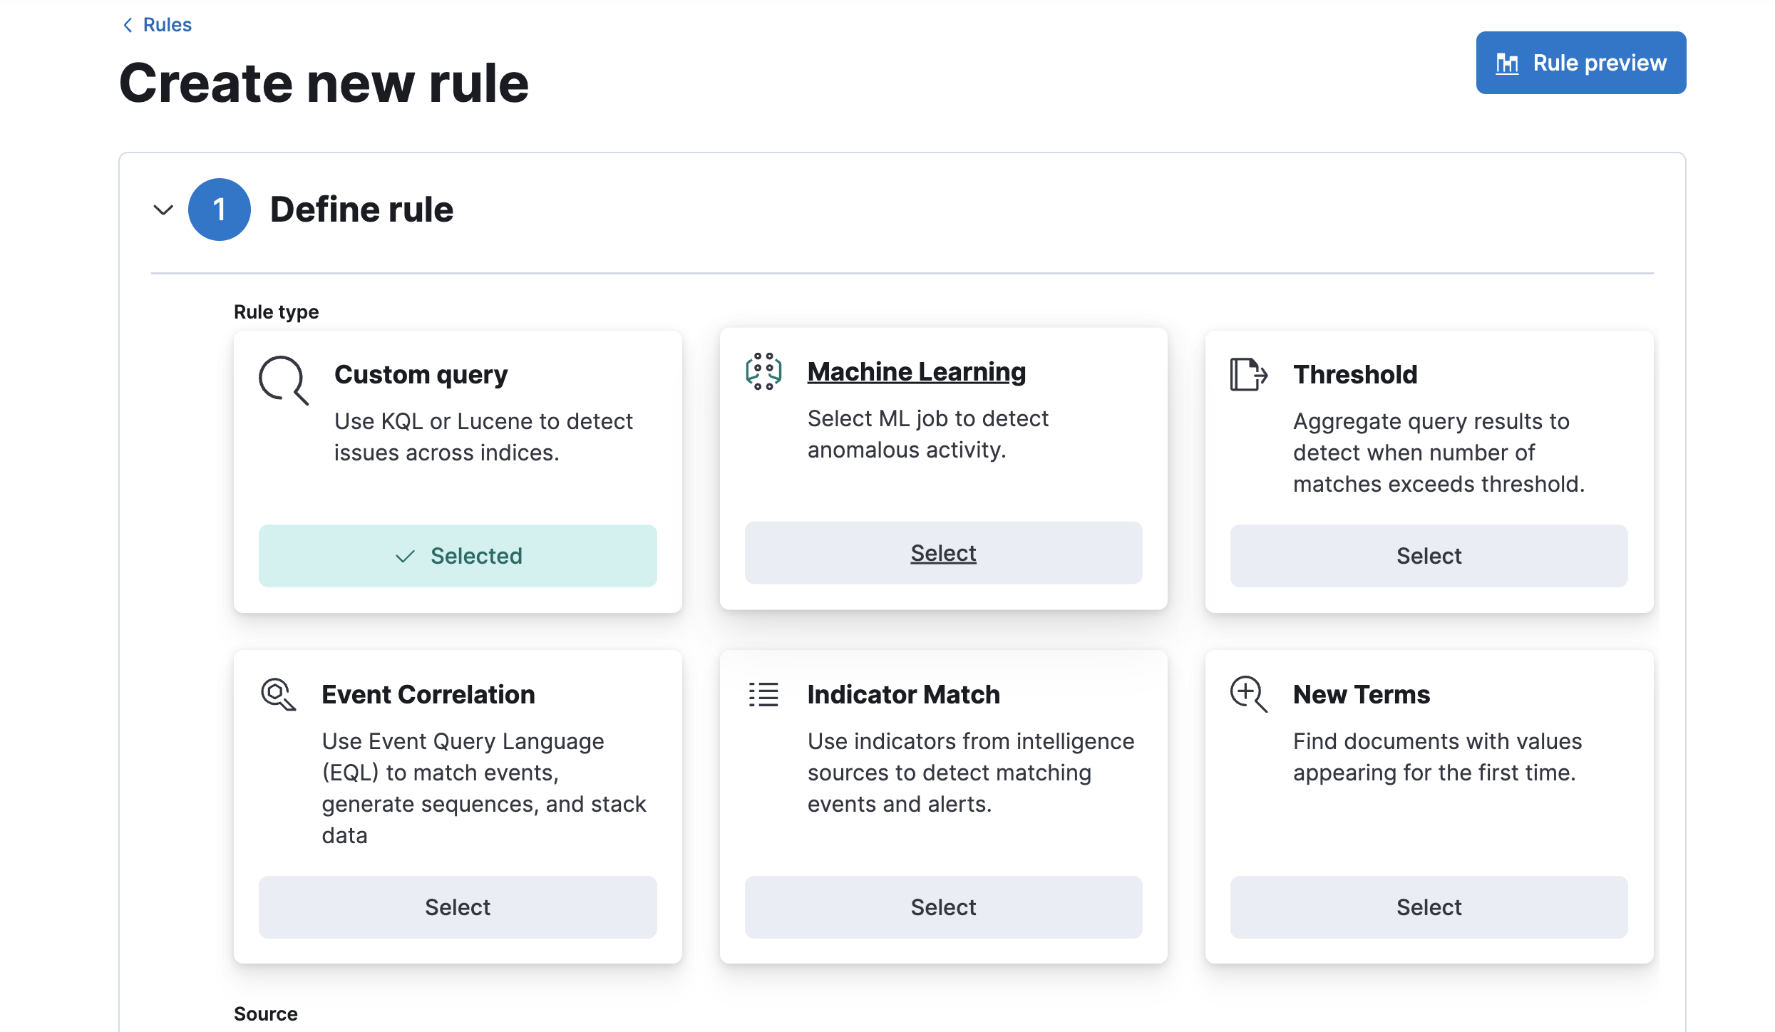The width and height of the screenshot is (1775, 1032).
Task: Collapse the Define rule section
Action: (x=163, y=209)
